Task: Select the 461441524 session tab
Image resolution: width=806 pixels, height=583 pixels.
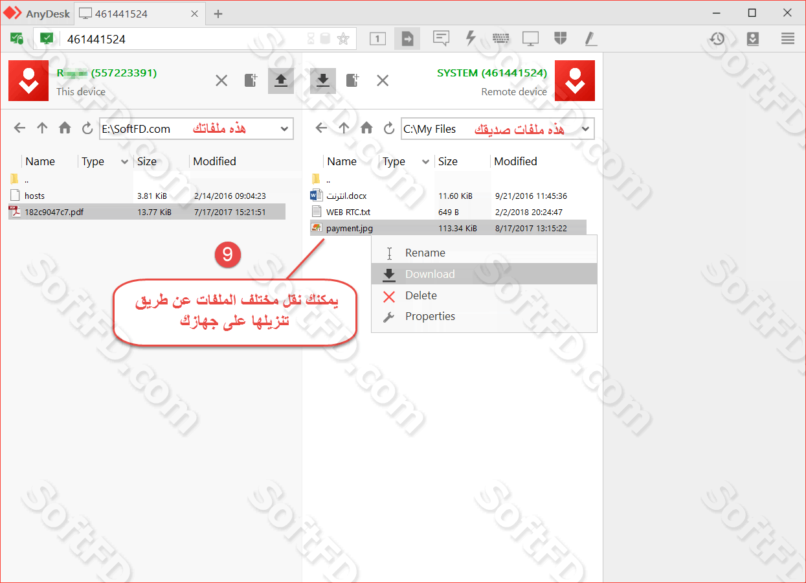Action: pyautogui.click(x=138, y=14)
